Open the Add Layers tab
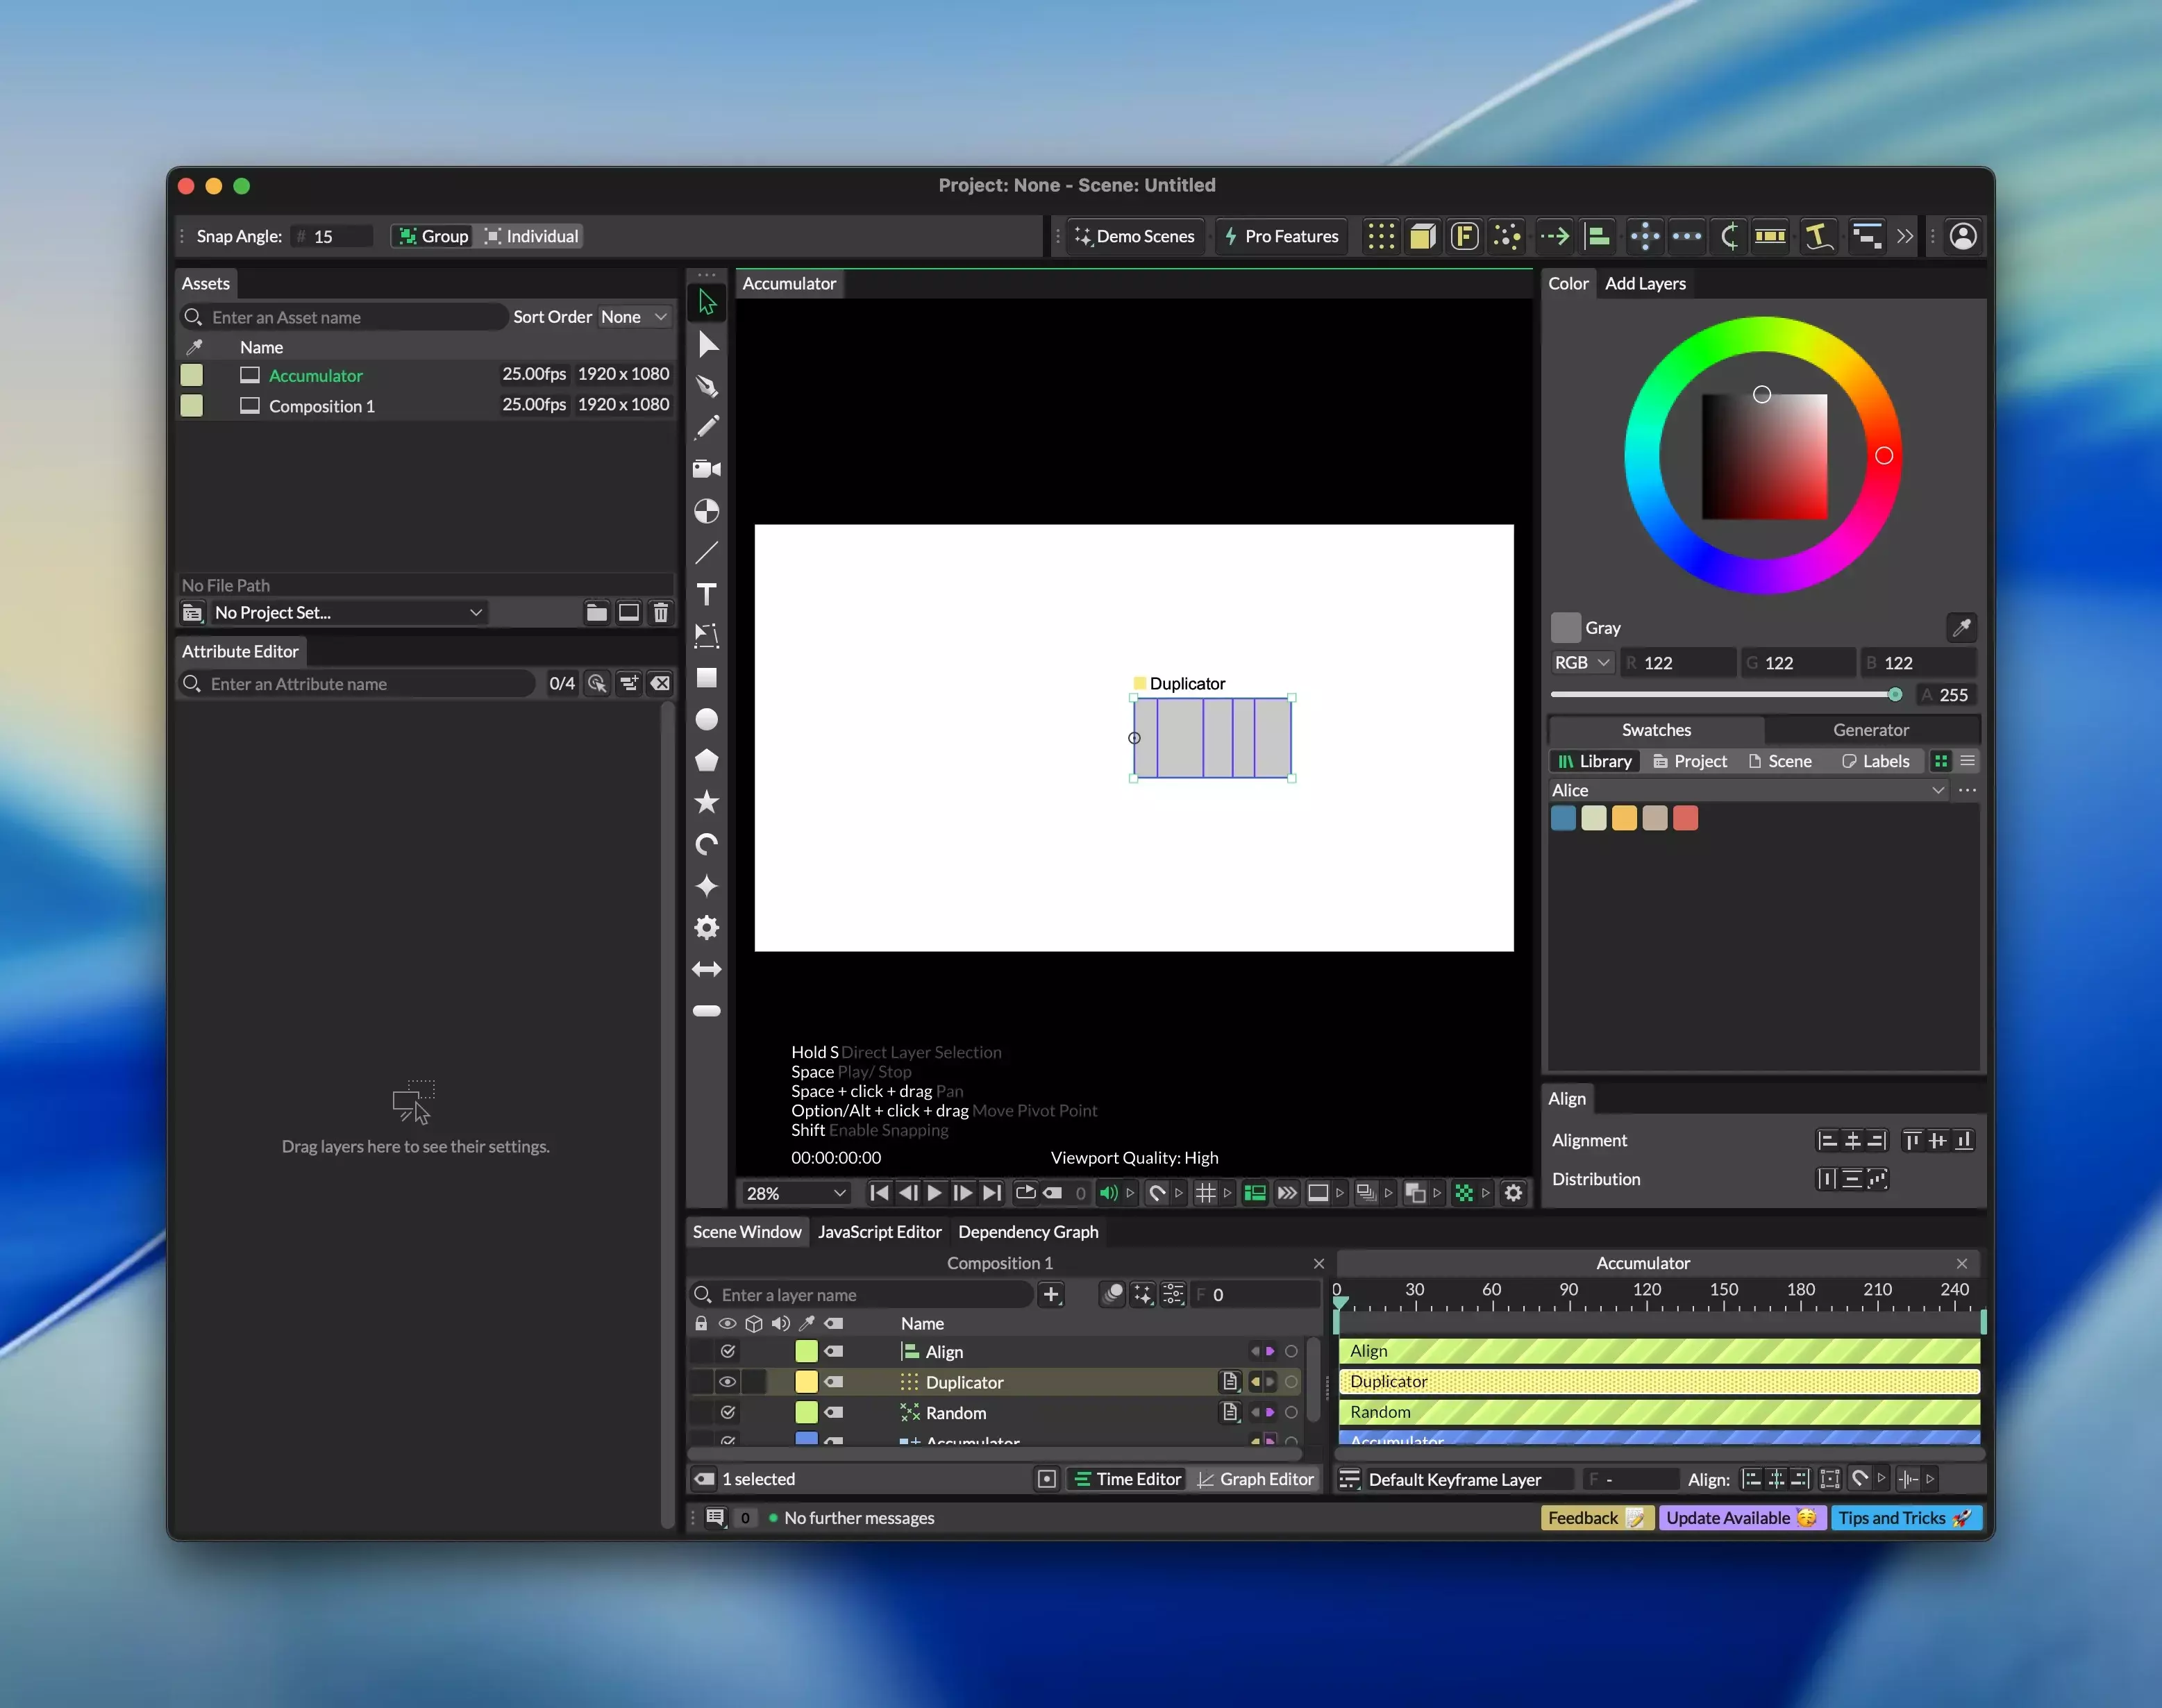 tap(1645, 283)
